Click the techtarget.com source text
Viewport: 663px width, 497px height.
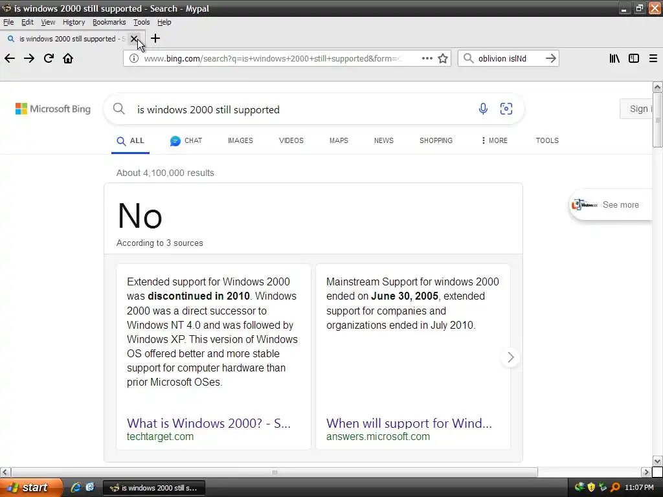coord(160,437)
